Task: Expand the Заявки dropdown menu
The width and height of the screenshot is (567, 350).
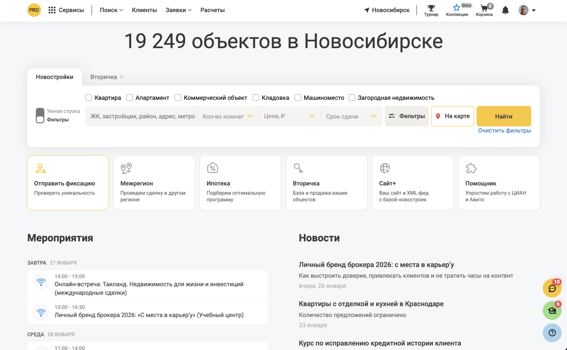Action: 179,10
